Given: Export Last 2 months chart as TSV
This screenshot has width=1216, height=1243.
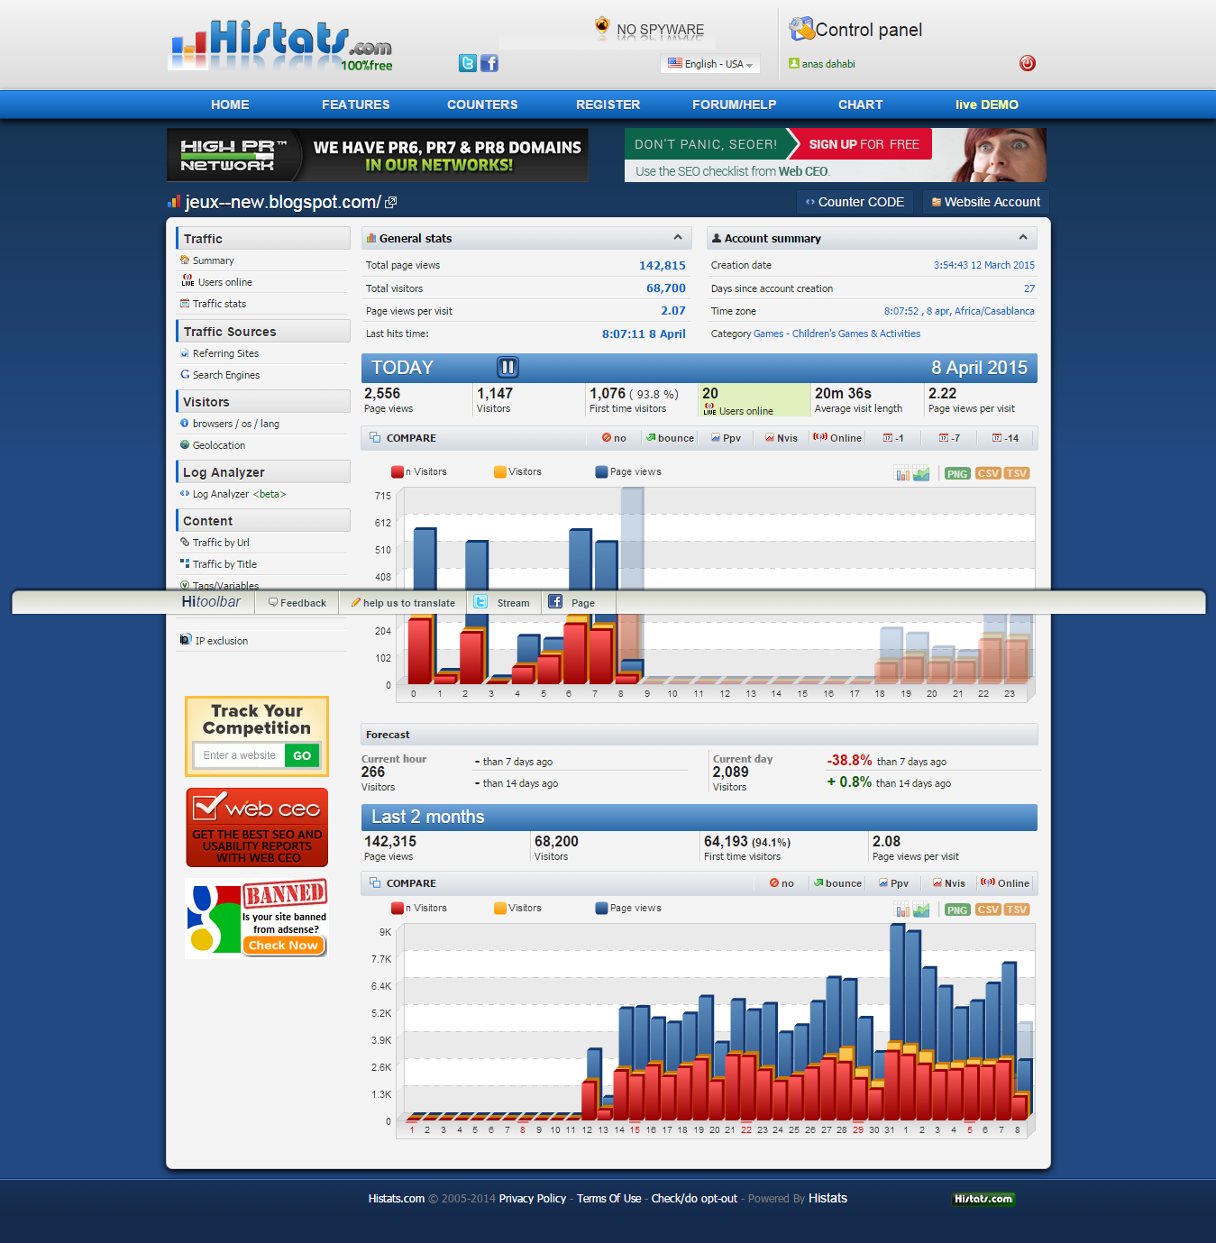Looking at the screenshot, I should tap(1017, 909).
